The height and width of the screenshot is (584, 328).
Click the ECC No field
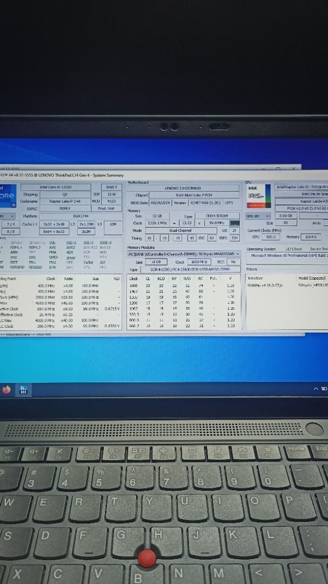click(x=233, y=262)
